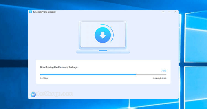Click the unfilled gray part of progress bar
The width and height of the screenshot is (207, 109).
(x=151, y=75)
